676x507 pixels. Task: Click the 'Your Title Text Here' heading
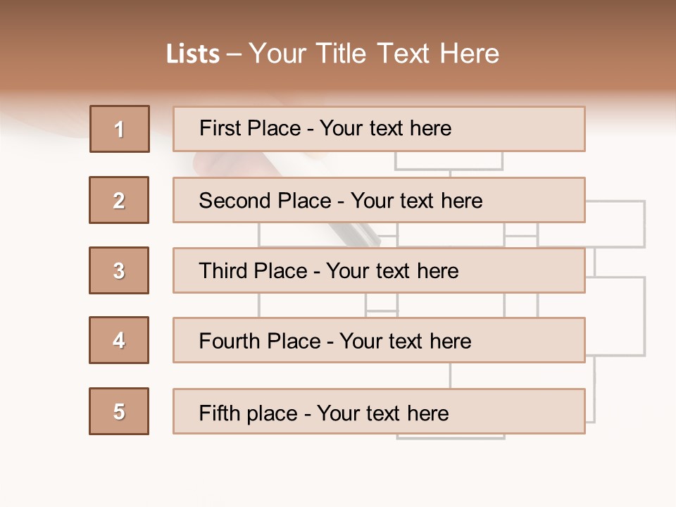point(373,54)
